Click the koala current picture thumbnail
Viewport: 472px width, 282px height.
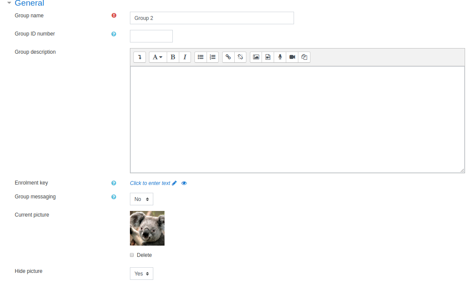[x=147, y=228]
